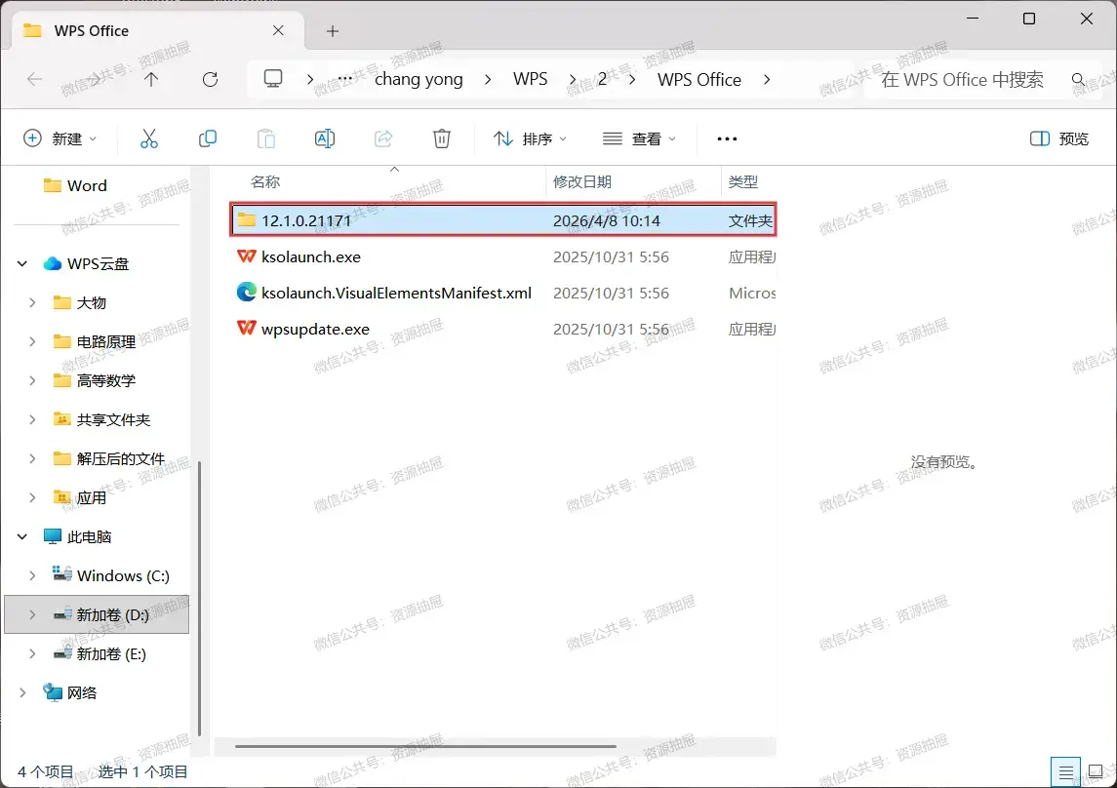Click the search magnifier icon

1079,79
